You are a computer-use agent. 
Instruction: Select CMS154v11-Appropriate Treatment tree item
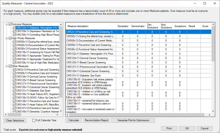pyautogui.click(x=38, y=59)
